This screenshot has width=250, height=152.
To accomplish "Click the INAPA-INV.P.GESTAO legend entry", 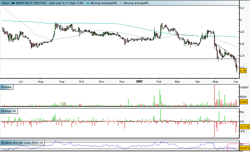I will tap(31, 3).
